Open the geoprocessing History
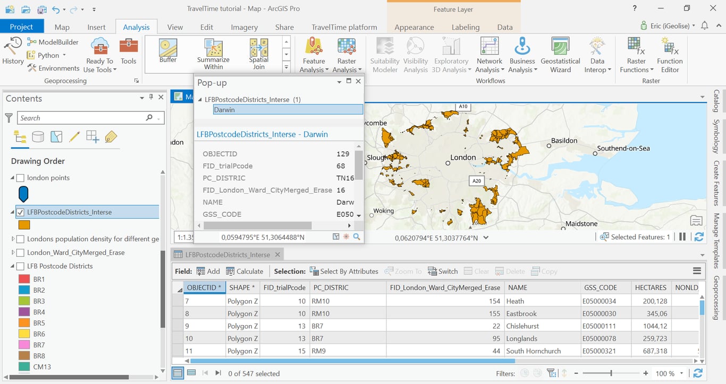Image resolution: width=726 pixels, height=384 pixels. pos(13,51)
